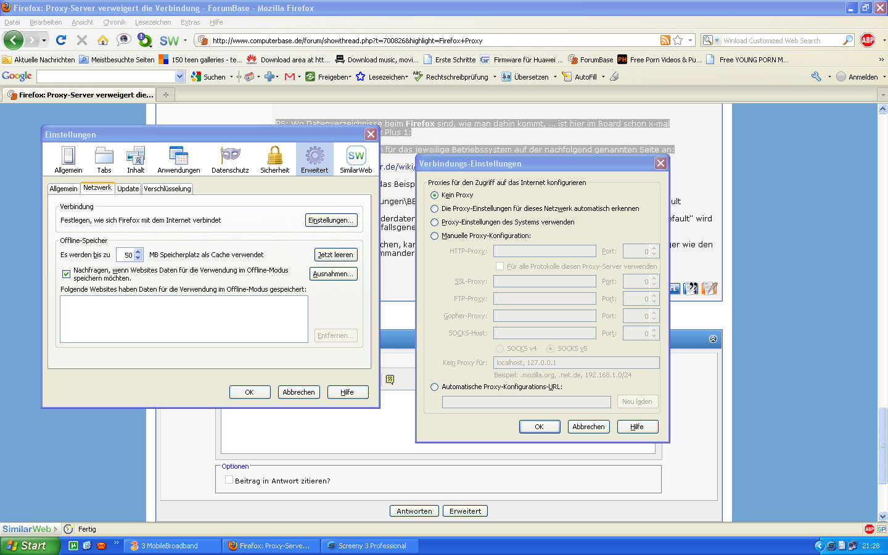Viewport: 888px width, 555px height.
Task: Select Manuelle Proxy-Konfiguration radio button
Action: pyautogui.click(x=435, y=236)
